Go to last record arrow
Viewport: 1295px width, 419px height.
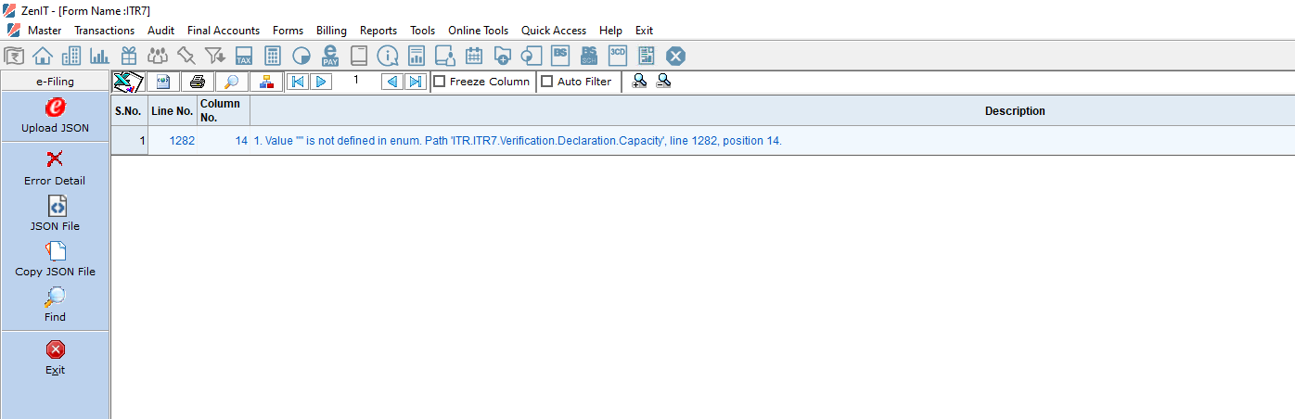[416, 82]
